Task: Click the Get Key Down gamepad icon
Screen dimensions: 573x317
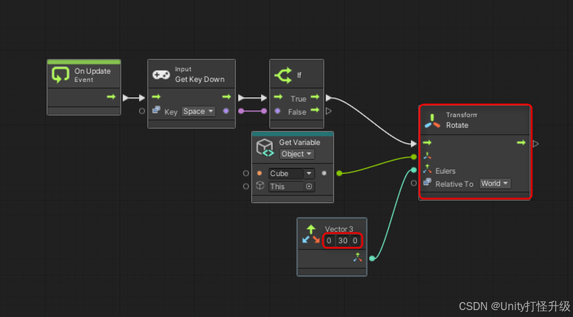Action: [161, 75]
